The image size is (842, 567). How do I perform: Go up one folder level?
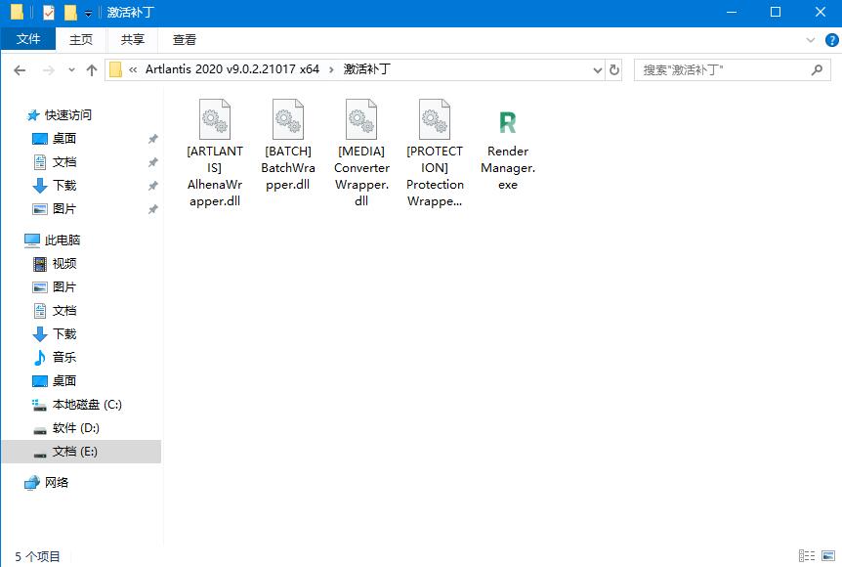point(92,69)
